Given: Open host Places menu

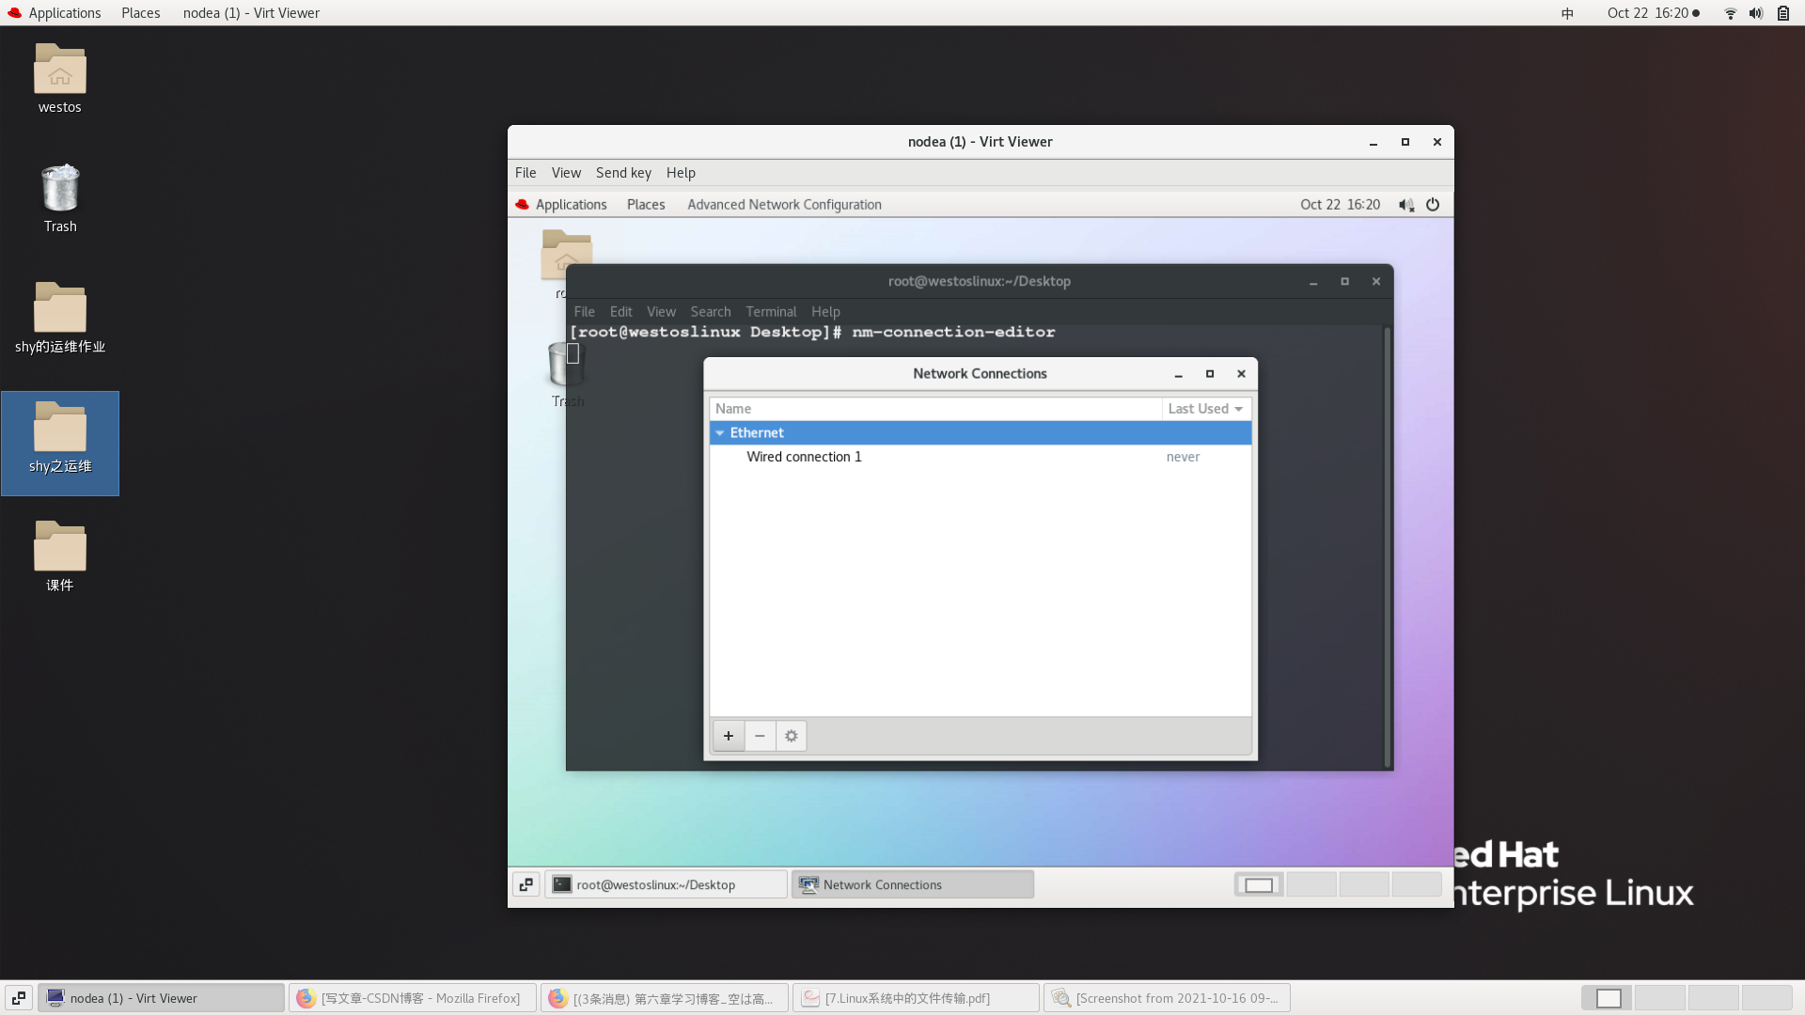Looking at the screenshot, I should (140, 13).
